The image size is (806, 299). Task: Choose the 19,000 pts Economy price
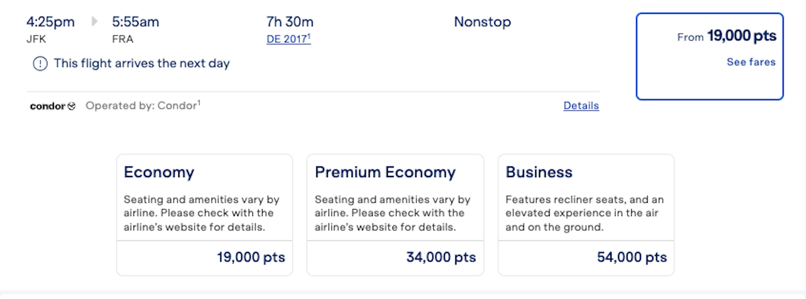251,257
